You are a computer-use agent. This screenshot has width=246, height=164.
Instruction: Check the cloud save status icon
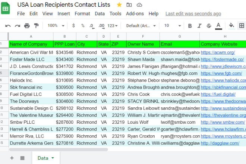(x=139, y=5)
